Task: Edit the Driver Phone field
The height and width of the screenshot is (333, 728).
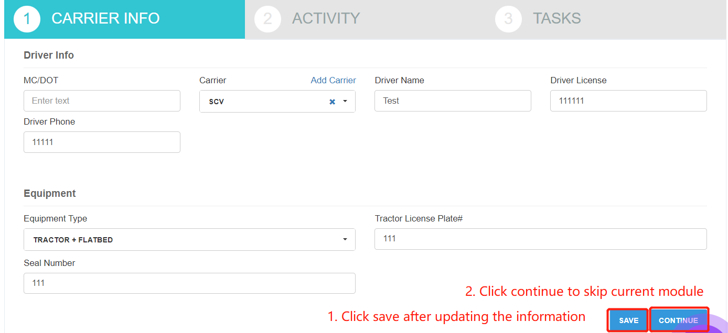Action: (102, 142)
